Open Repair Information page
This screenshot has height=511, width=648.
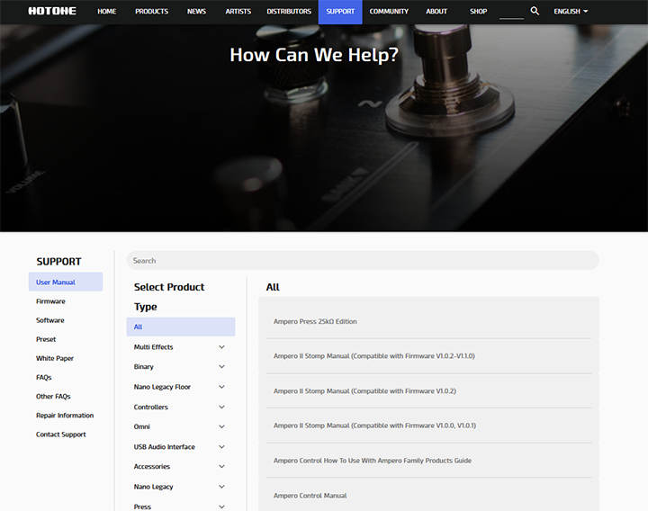[x=65, y=415]
